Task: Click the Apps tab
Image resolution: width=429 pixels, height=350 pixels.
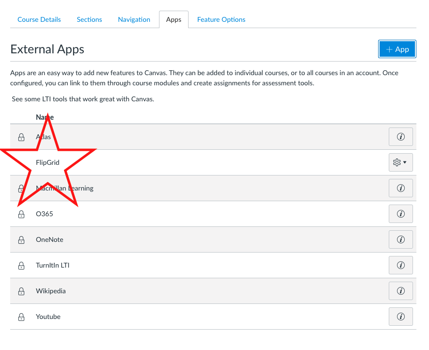Action: [x=174, y=19]
